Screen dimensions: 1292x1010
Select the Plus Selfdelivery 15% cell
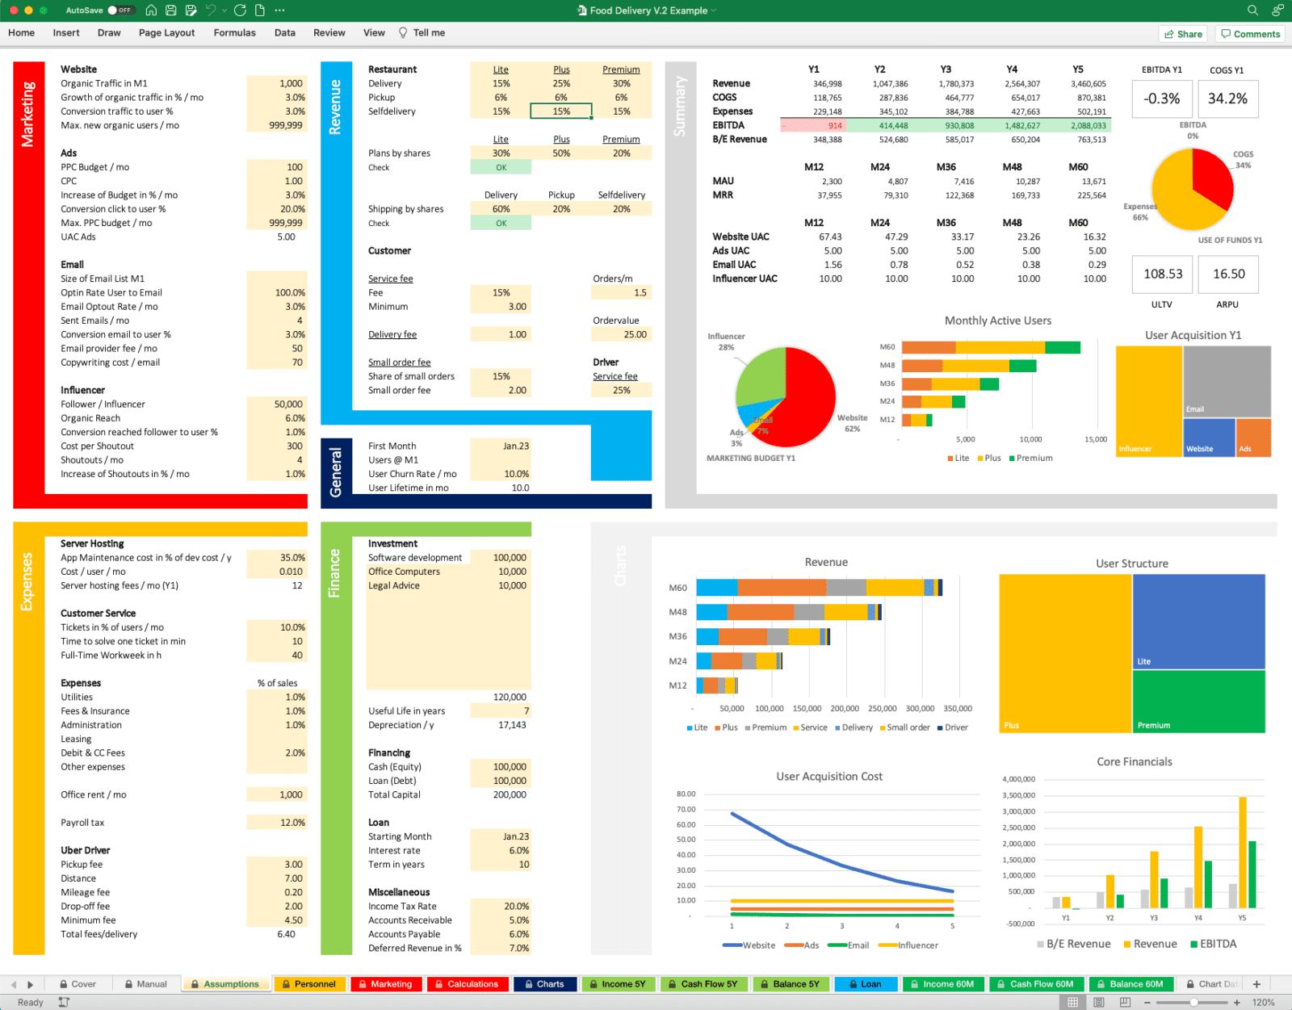pyautogui.click(x=561, y=111)
